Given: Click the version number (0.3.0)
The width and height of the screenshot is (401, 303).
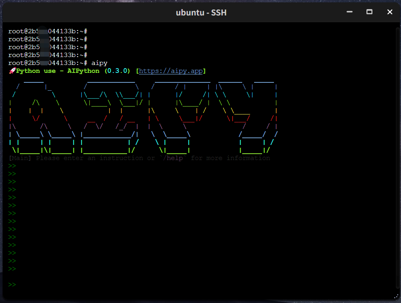Looking at the screenshot, I should pos(117,71).
